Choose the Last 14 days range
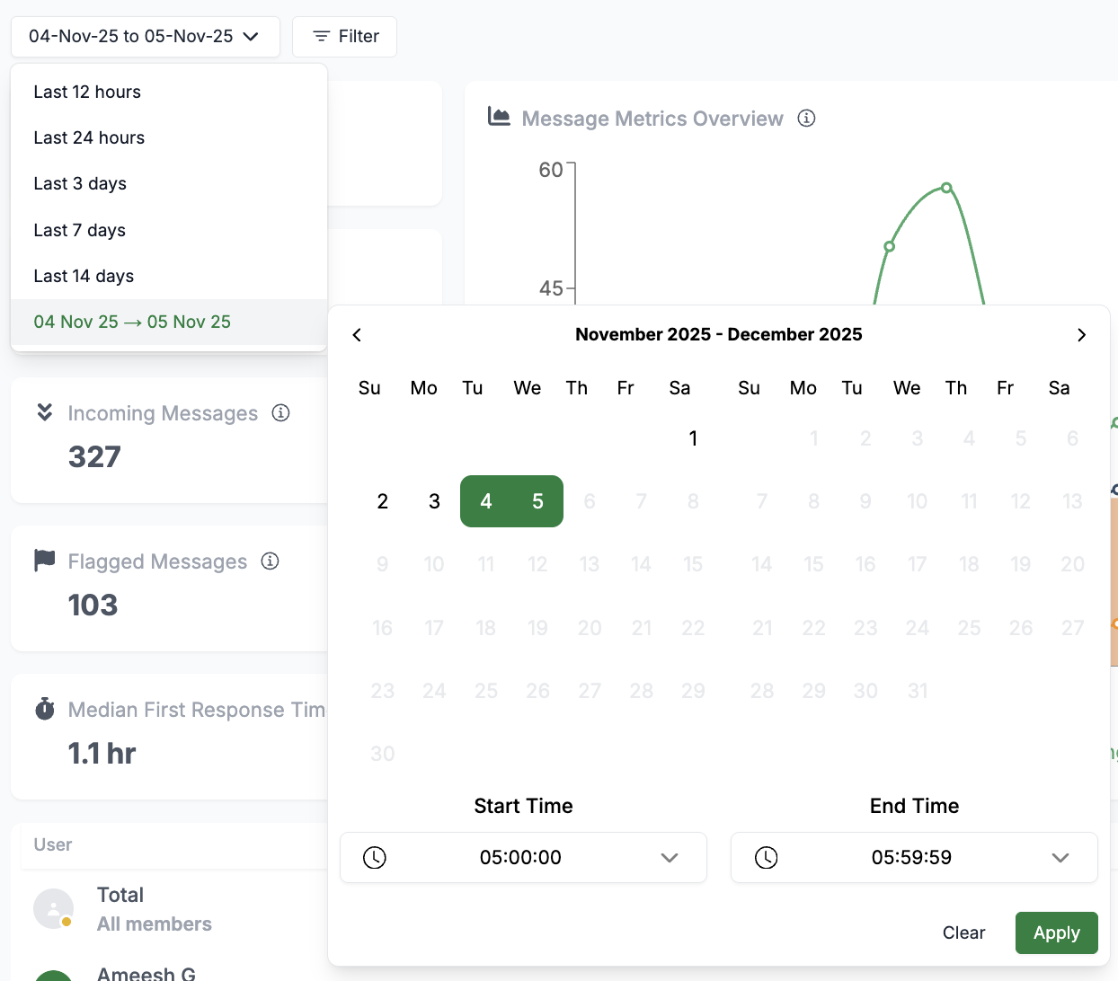 [169, 276]
